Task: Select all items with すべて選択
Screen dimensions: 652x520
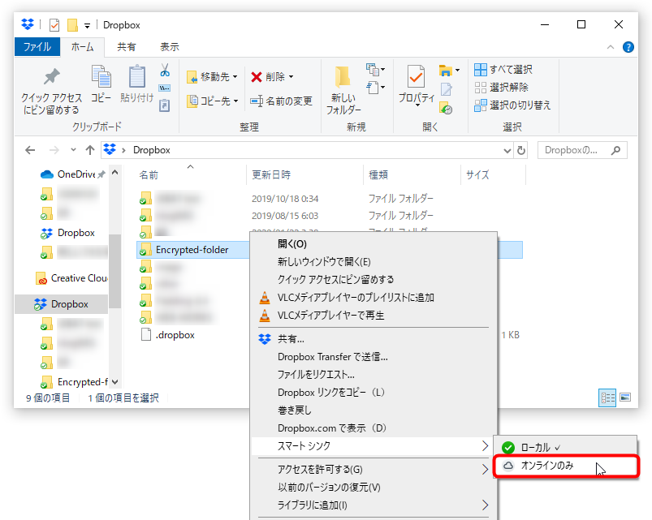Action: pos(503,70)
